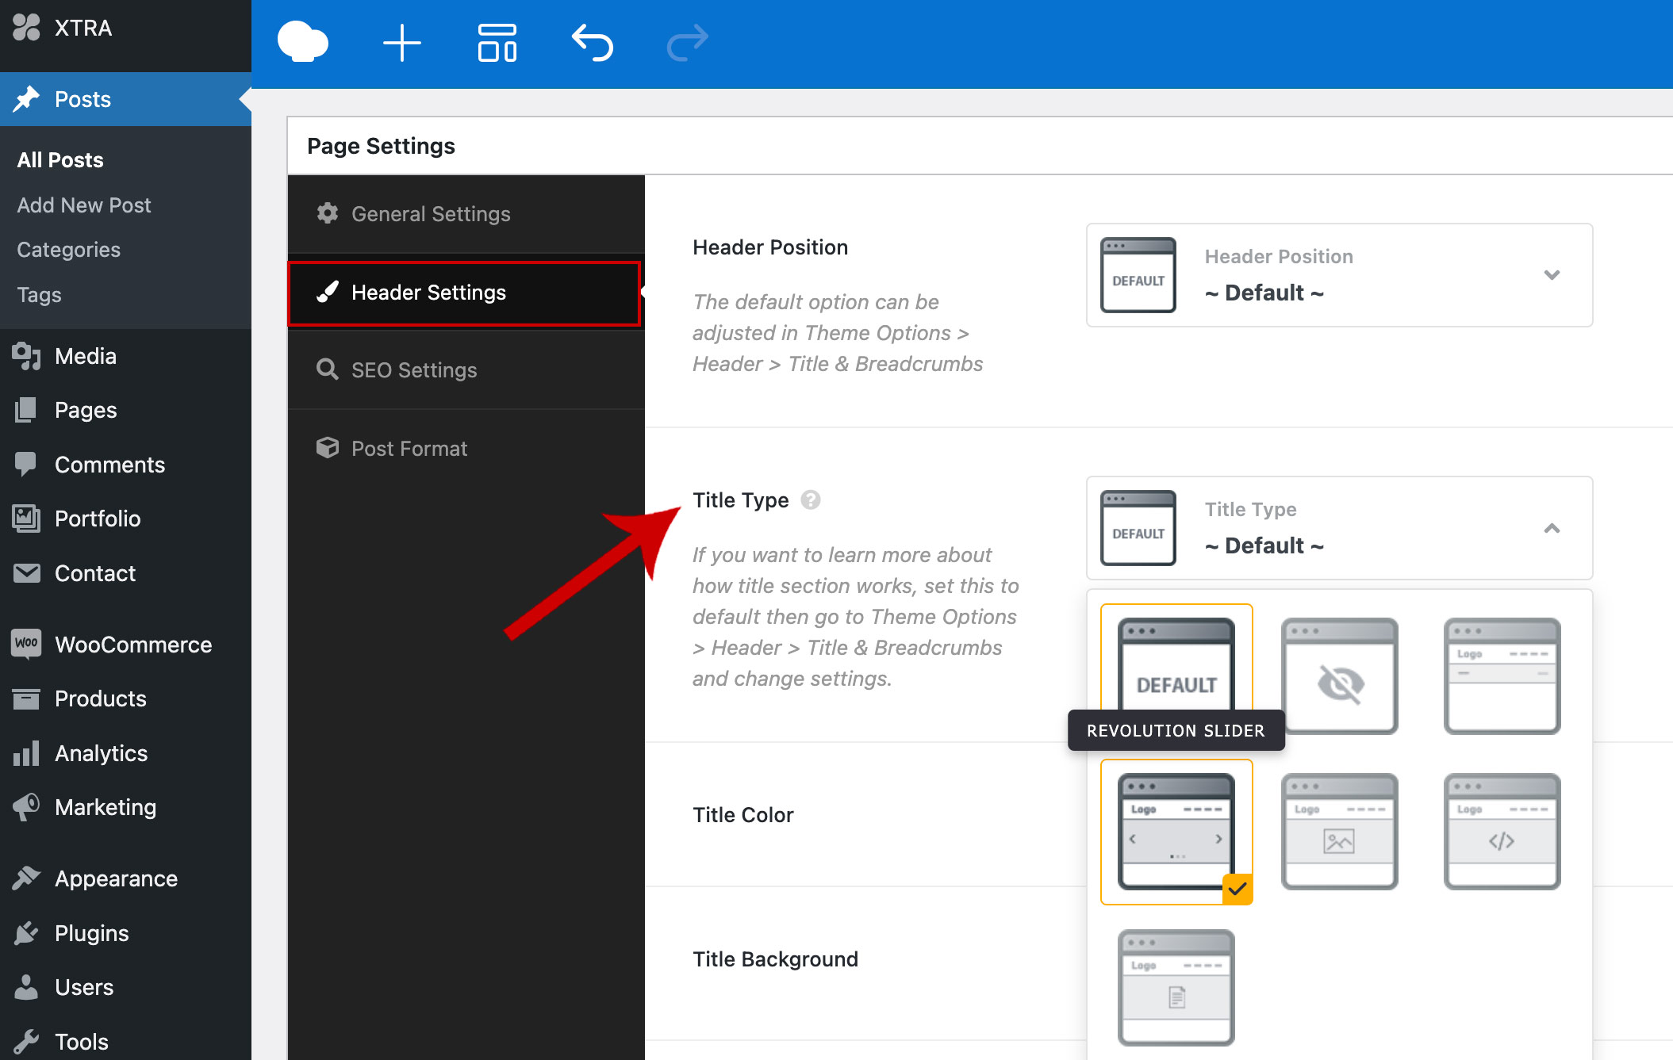This screenshot has height=1060, width=1673.
Task: Open WooCommerce from the sidebar
Action: [132, 645]
